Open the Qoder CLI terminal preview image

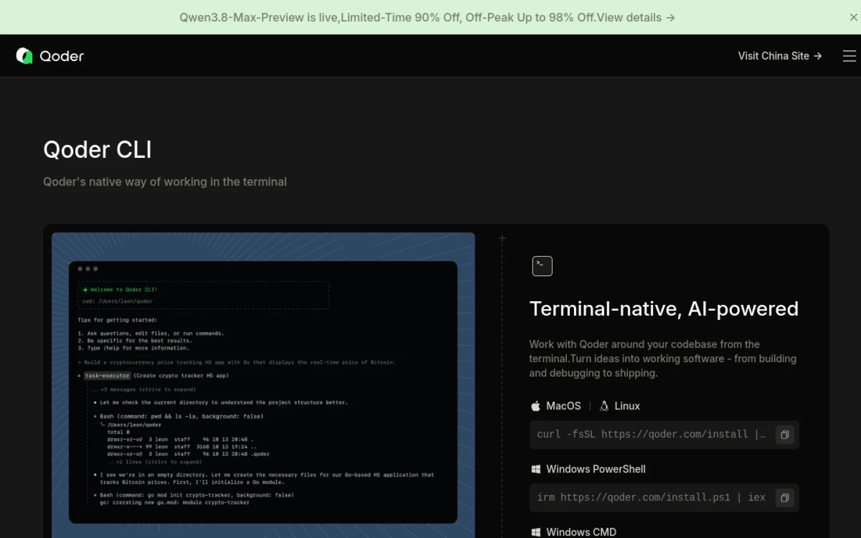(263, 385)
